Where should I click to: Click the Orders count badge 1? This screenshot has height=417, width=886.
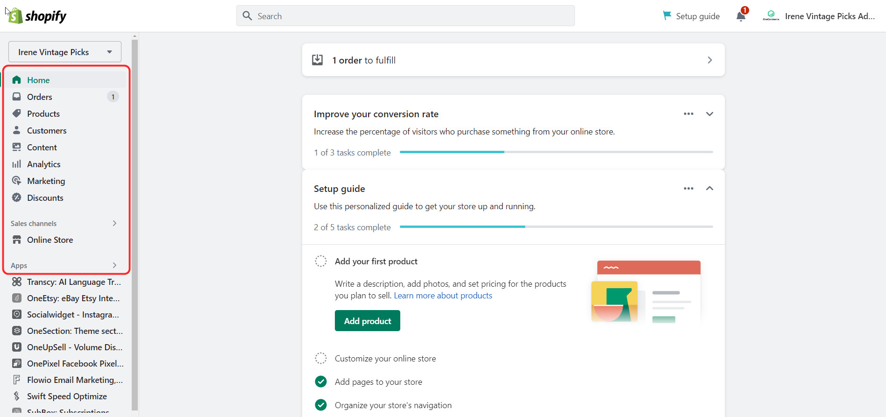pos(113,97)
